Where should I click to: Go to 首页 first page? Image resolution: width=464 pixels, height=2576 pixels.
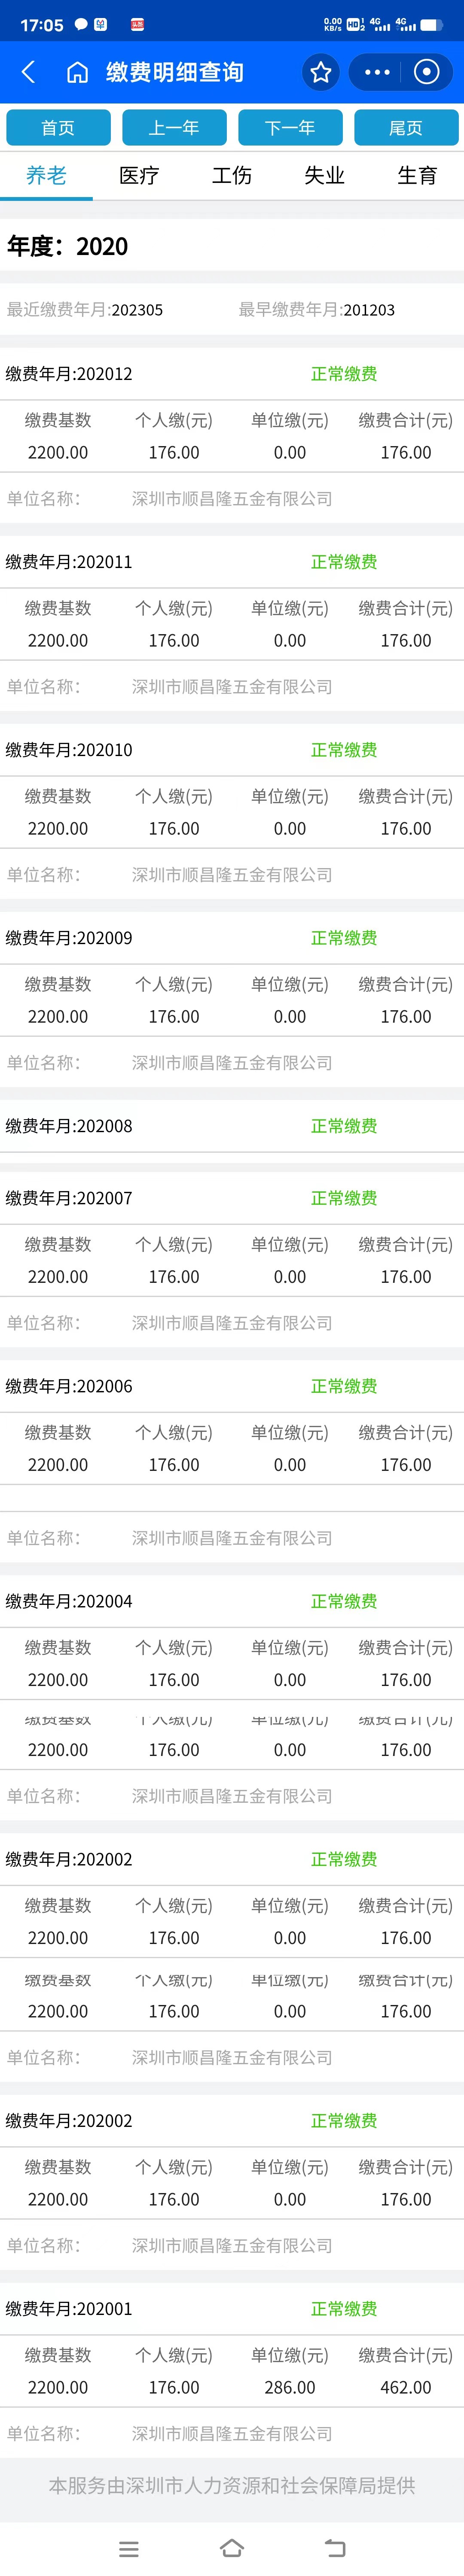(58, 128)
